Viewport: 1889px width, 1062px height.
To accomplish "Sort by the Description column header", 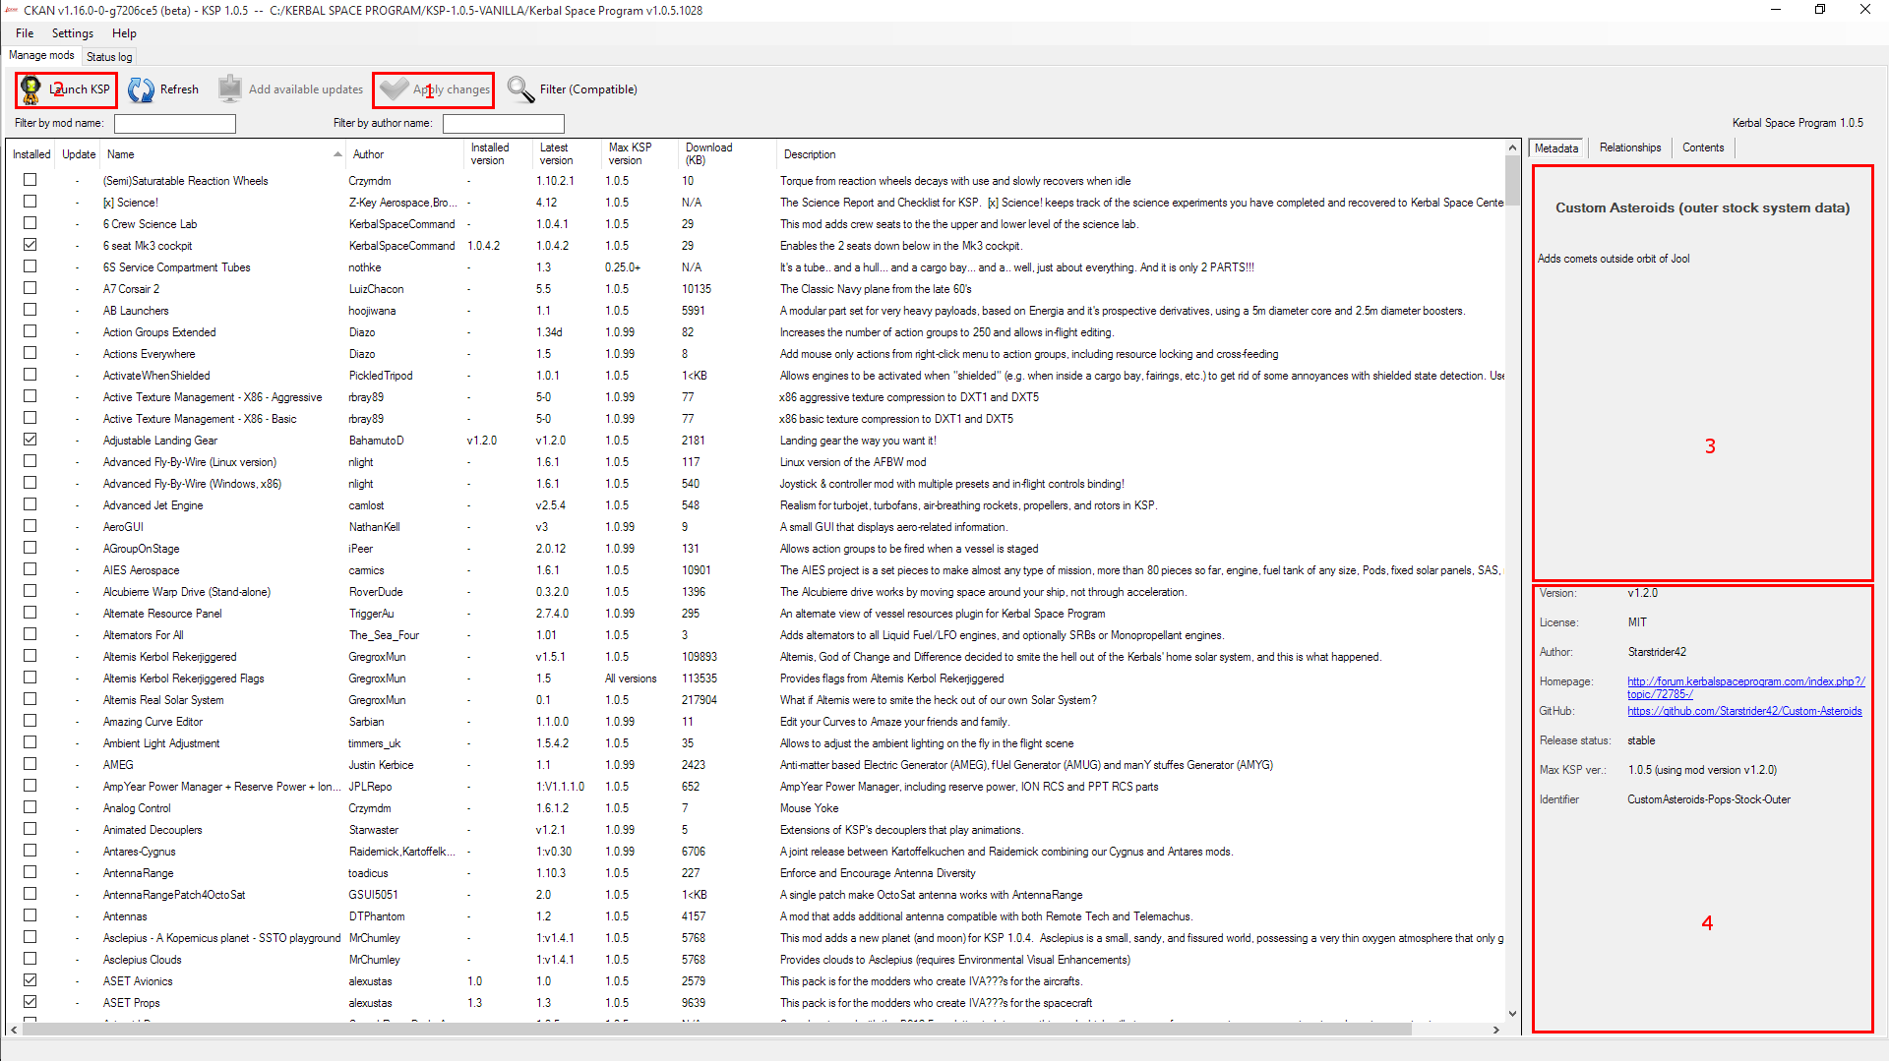I will [1141, 154].
